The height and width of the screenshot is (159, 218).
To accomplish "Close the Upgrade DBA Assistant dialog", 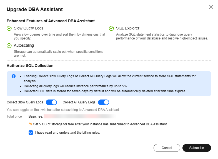I will coord(211,7).
